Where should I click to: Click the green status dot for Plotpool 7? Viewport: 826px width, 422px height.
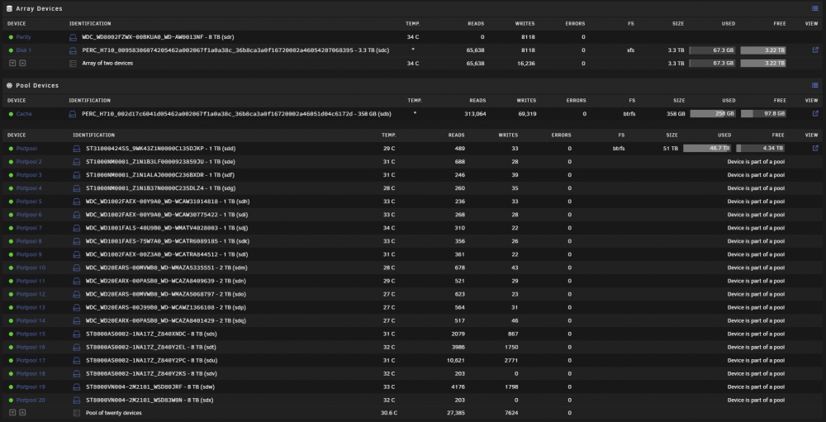coord(11,228)
